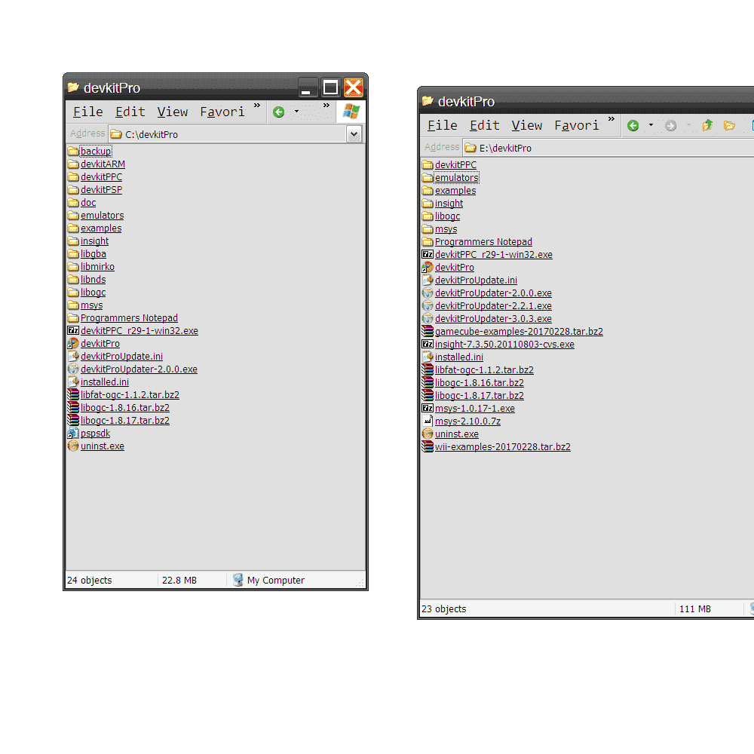This screenshot has width=754, height=754.
Task: Select uninst.exe icon in E: window
Action: [428, 434]
